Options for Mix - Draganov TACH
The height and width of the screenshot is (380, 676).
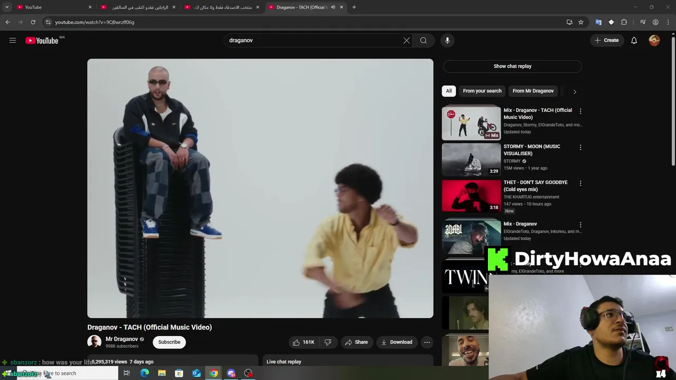pos(580,111)
